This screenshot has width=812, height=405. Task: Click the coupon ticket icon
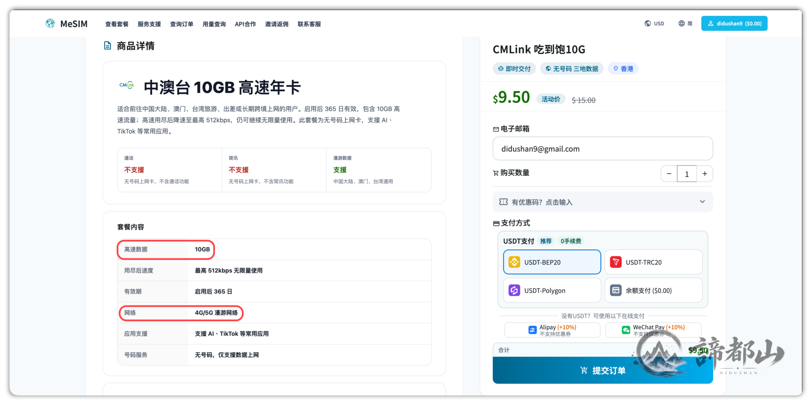pyautogui.click(x=503, y=202)
